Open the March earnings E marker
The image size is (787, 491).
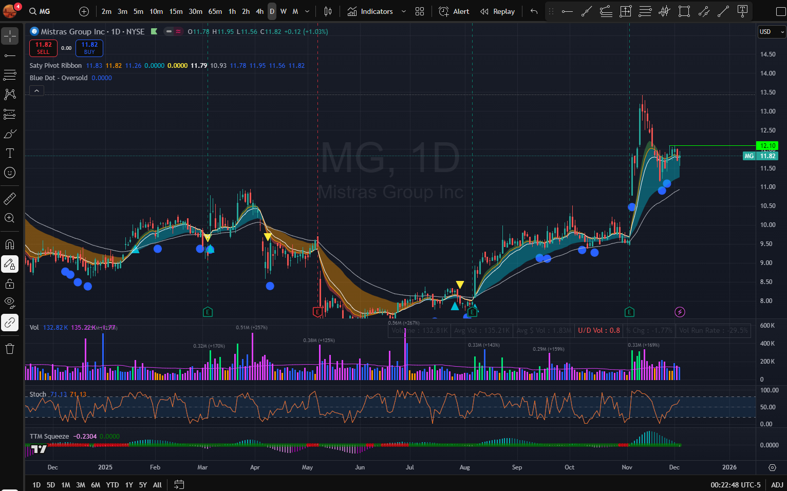coord(208,312)
